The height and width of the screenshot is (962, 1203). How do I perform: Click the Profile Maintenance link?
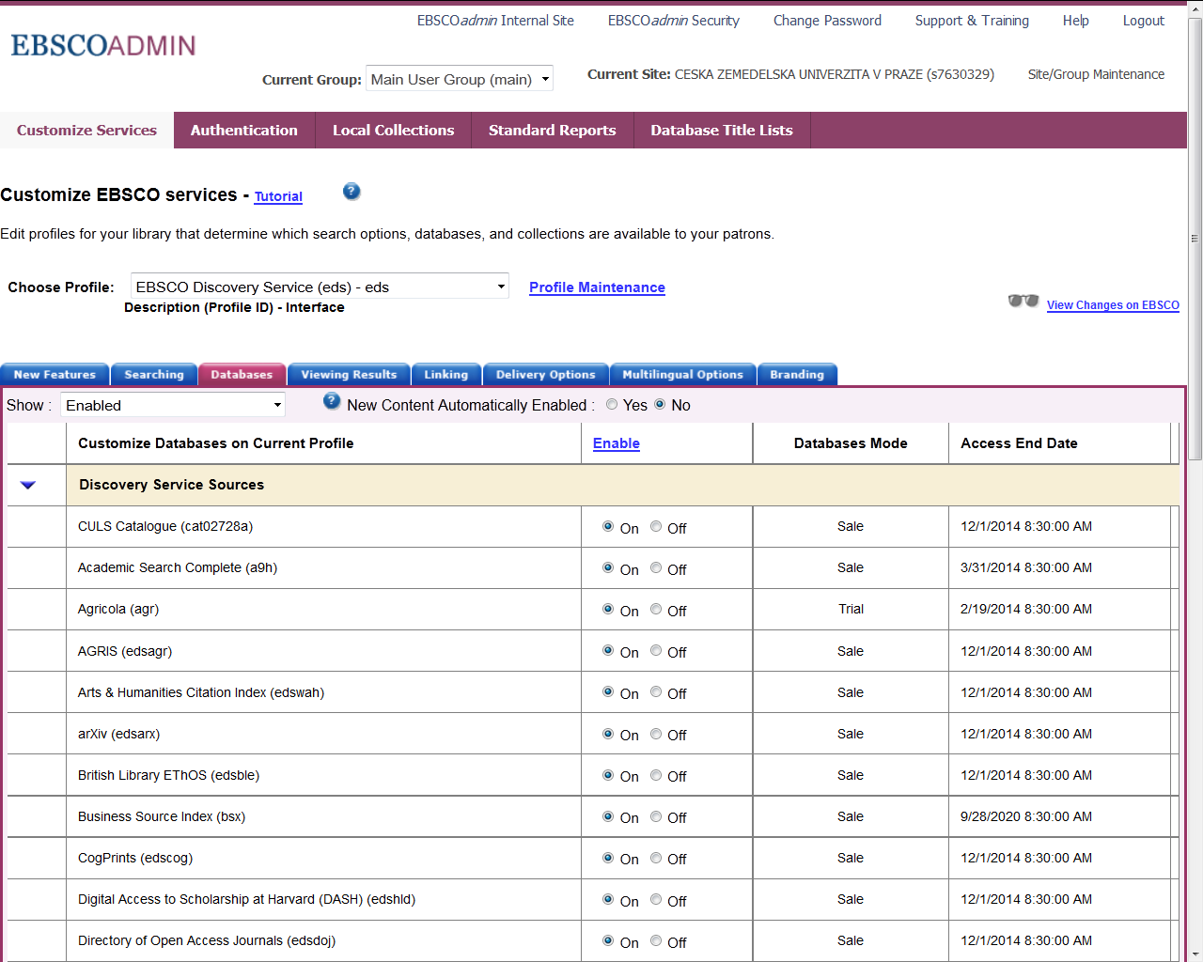click(597, 287)
